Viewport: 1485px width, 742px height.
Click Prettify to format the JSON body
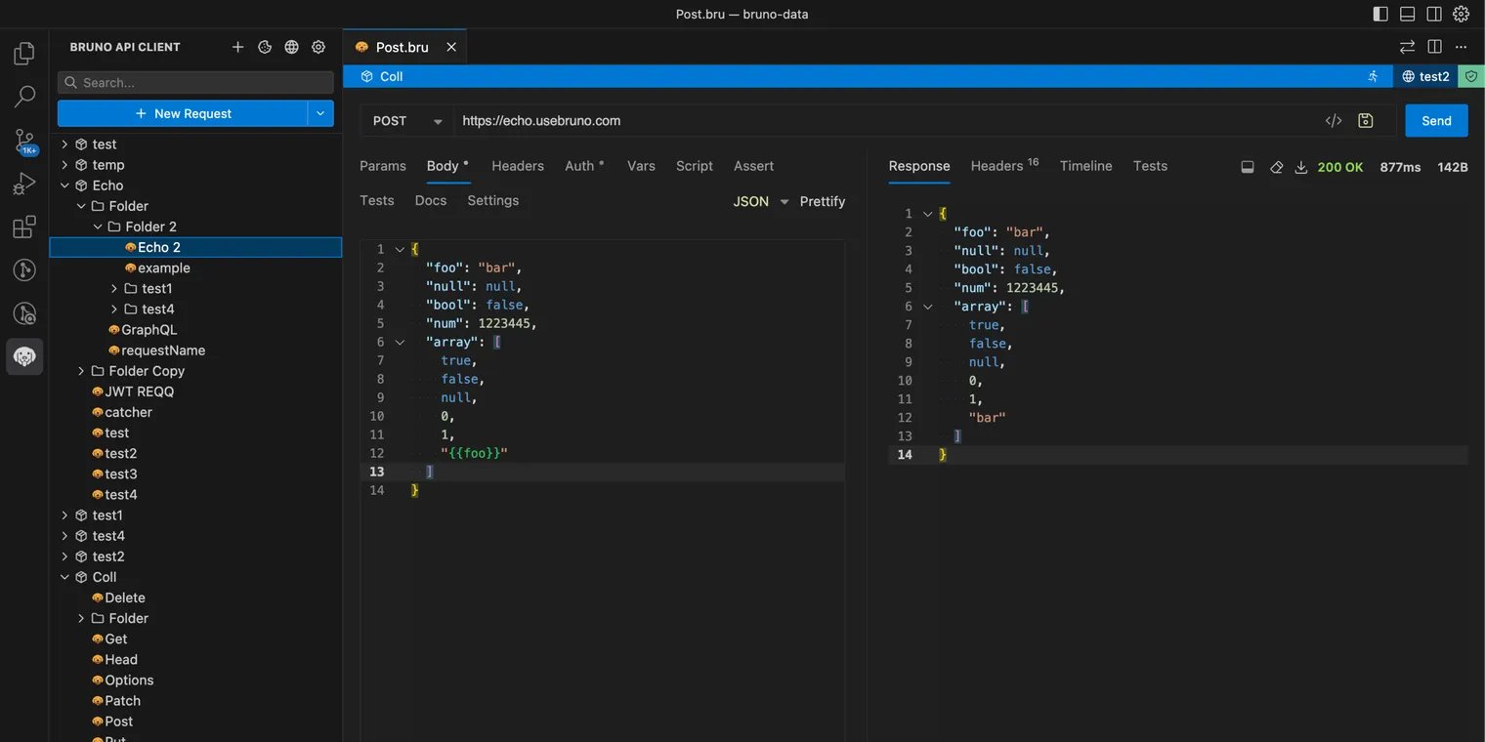pos(822,201)
